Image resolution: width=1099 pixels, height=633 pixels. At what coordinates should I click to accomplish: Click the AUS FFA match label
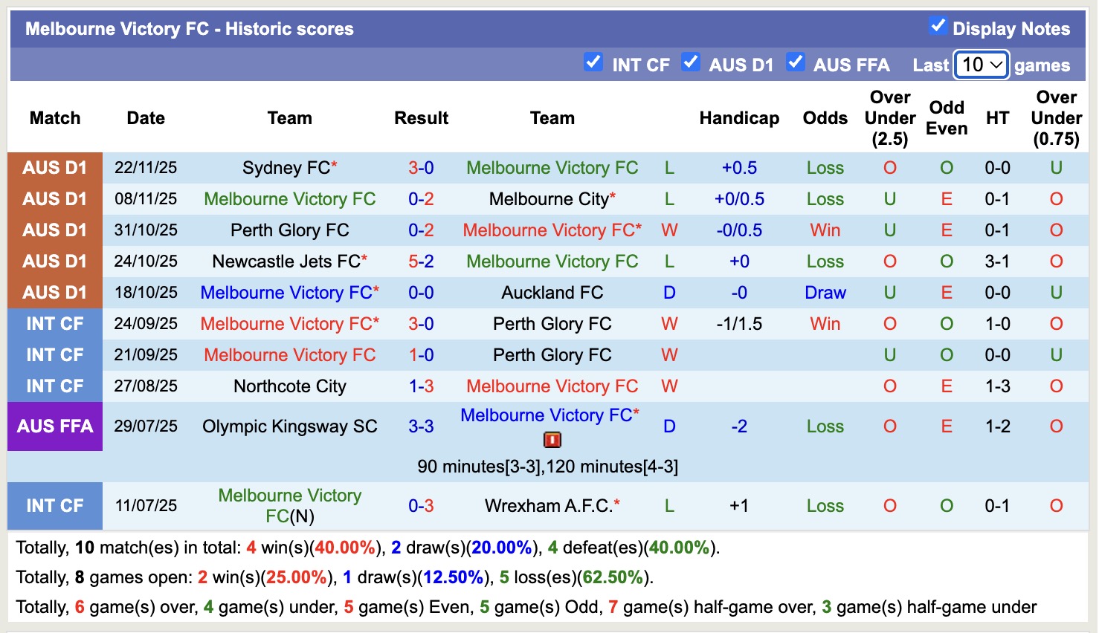(x=54, y=426)
